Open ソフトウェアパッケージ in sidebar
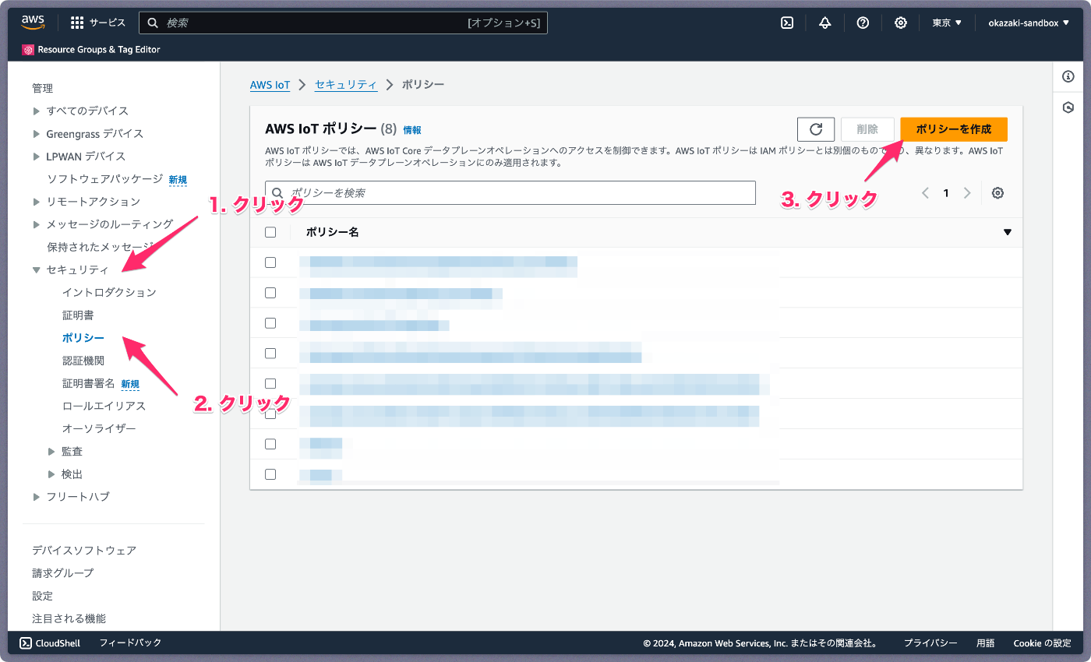The image size is (1091, 662). (105, 179)
